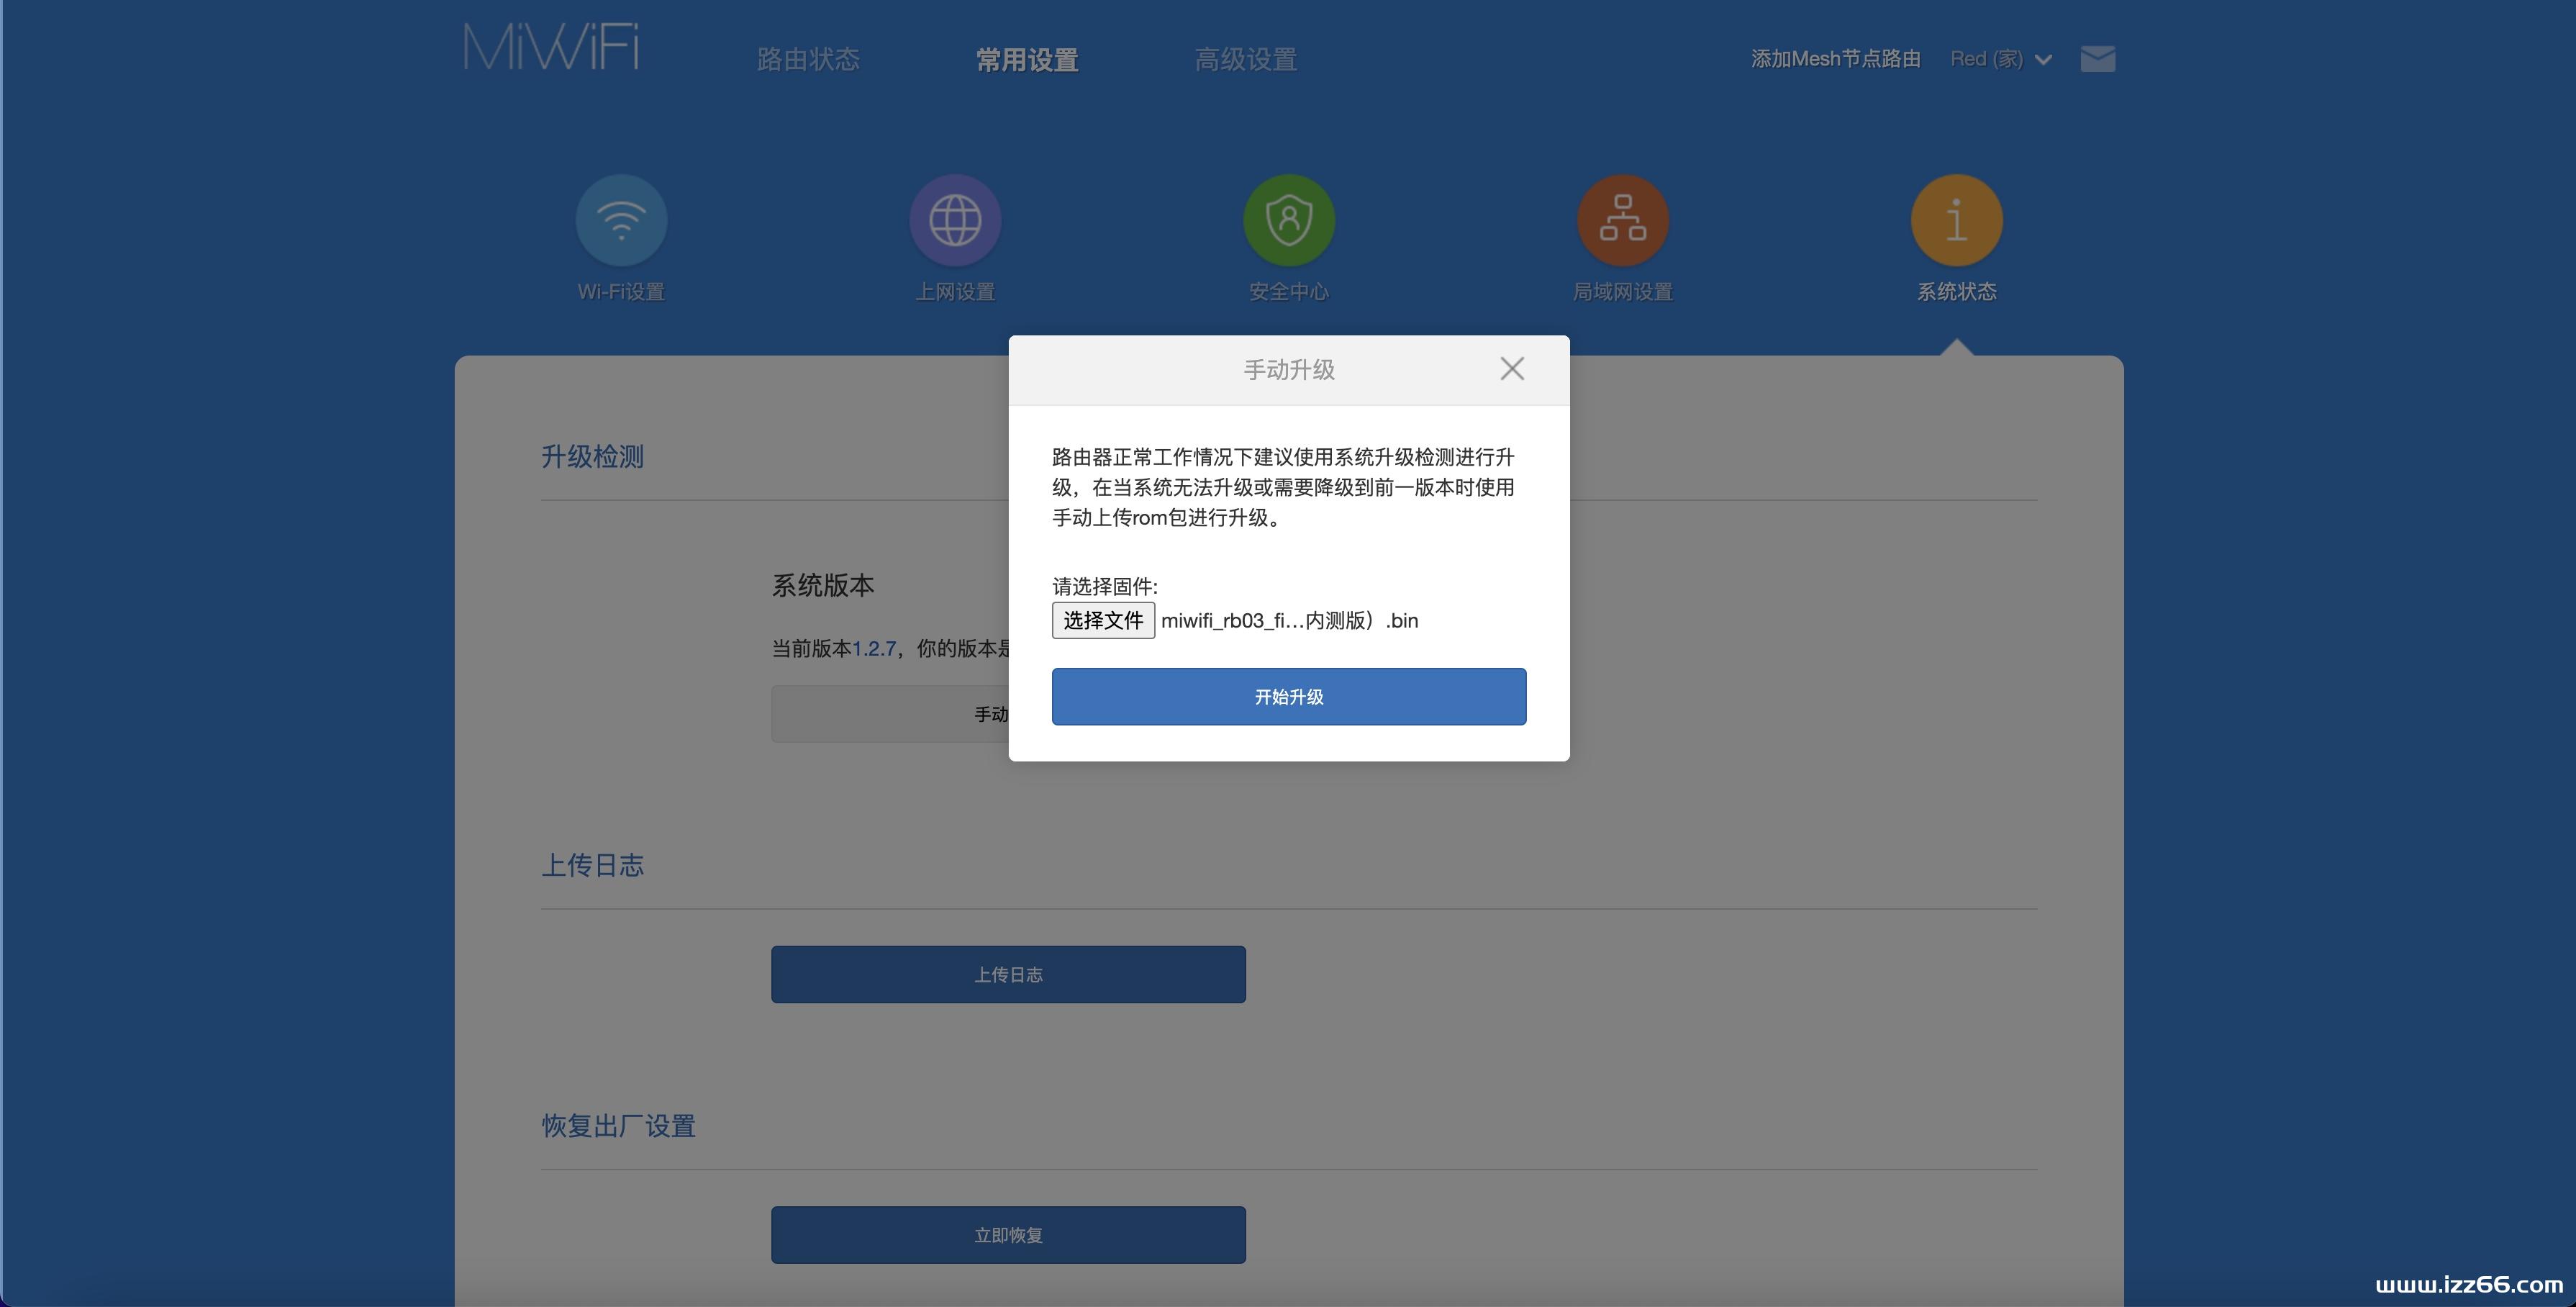The image size is (2576, 1307).
Task: Open the 上网设置 globe icon
Action: click(x=955, y=220)
